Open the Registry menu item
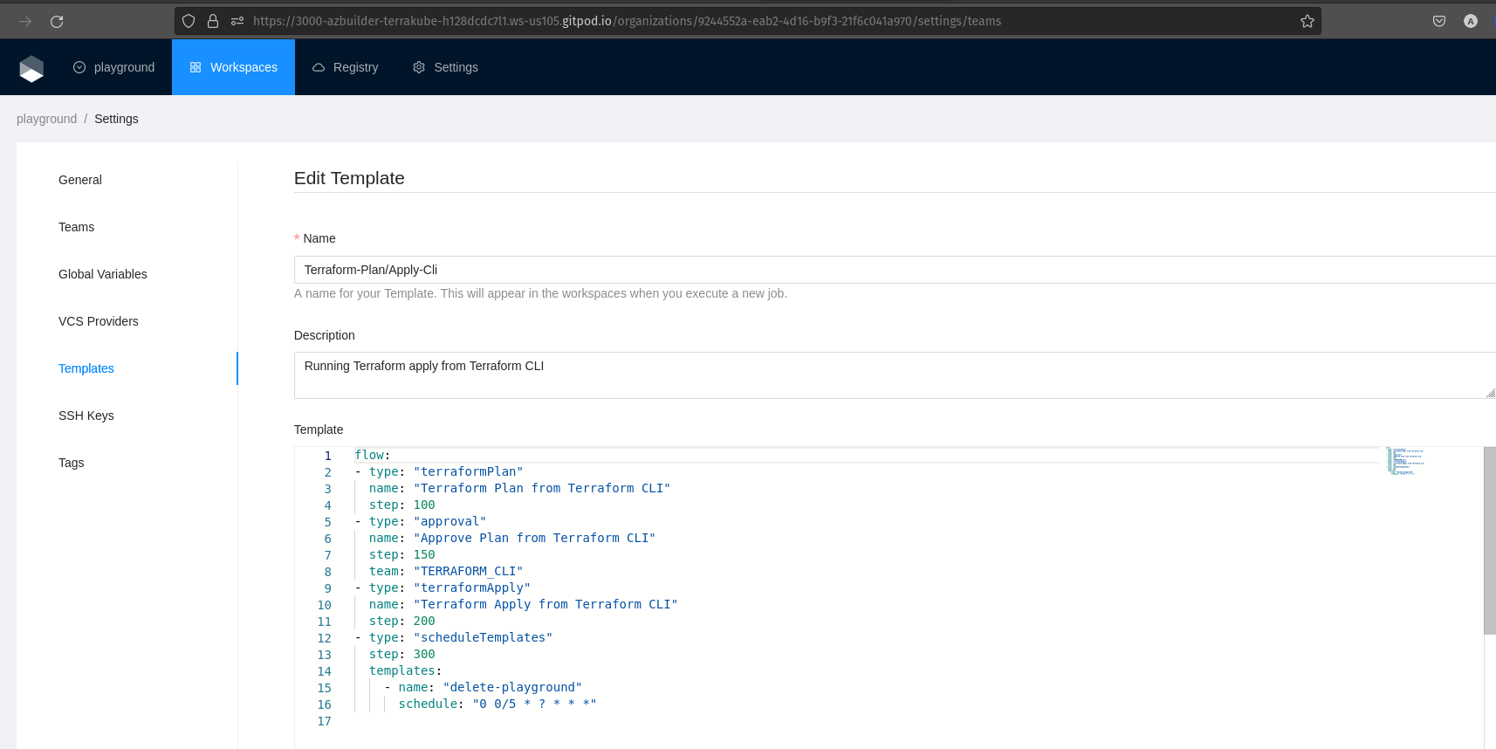Viewport: 1496px width, 749px height. [x=345, y=67]
